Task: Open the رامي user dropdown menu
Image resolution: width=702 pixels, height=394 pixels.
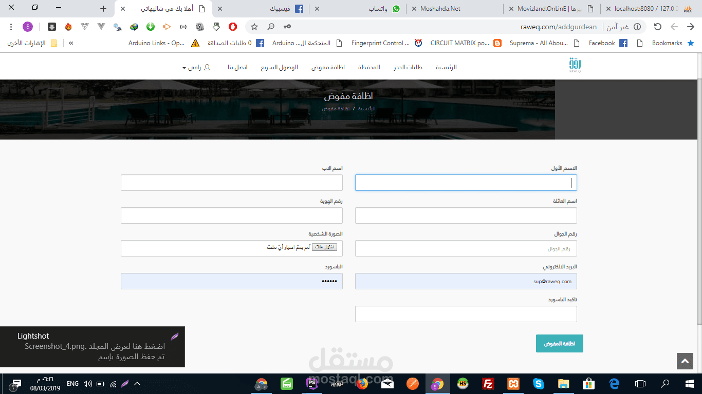Action: (196, 67)
